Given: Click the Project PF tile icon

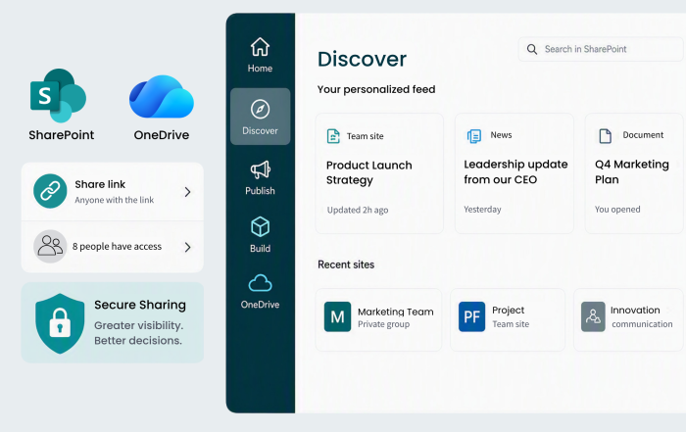Looking at the screenshot, I should point(471,316).
